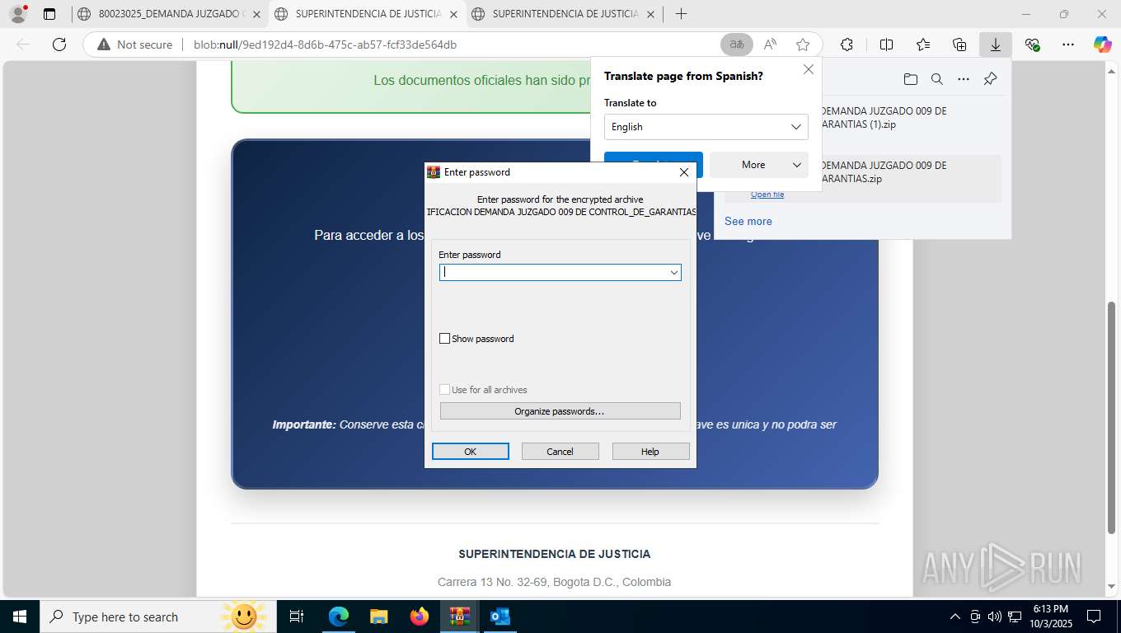This screenshot has height=633, width=1121.
Task: Click the address bar URL text
Action: click(325, 45)
